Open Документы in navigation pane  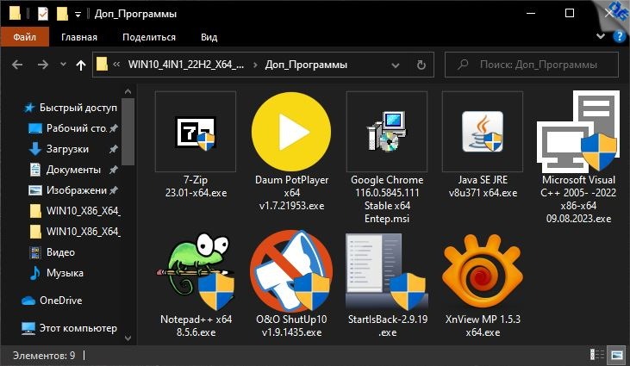click(73, 170)
